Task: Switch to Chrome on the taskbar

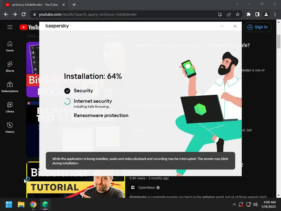Action: 33,204
